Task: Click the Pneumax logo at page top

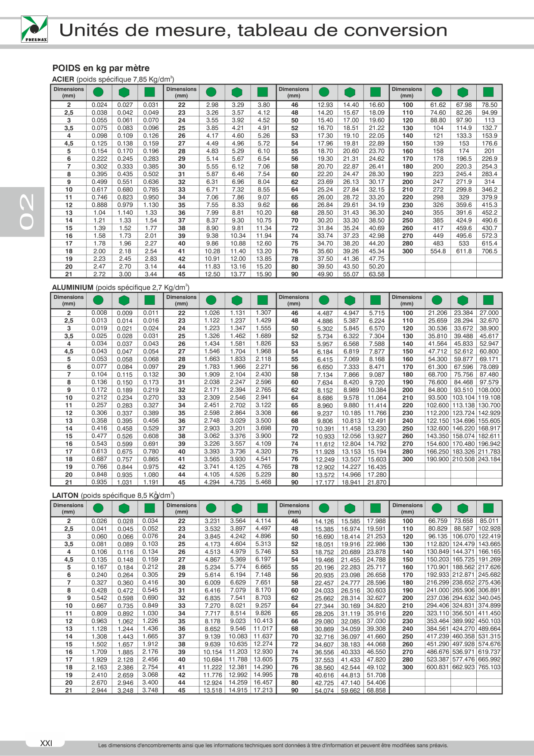Action: coord(34,29)
